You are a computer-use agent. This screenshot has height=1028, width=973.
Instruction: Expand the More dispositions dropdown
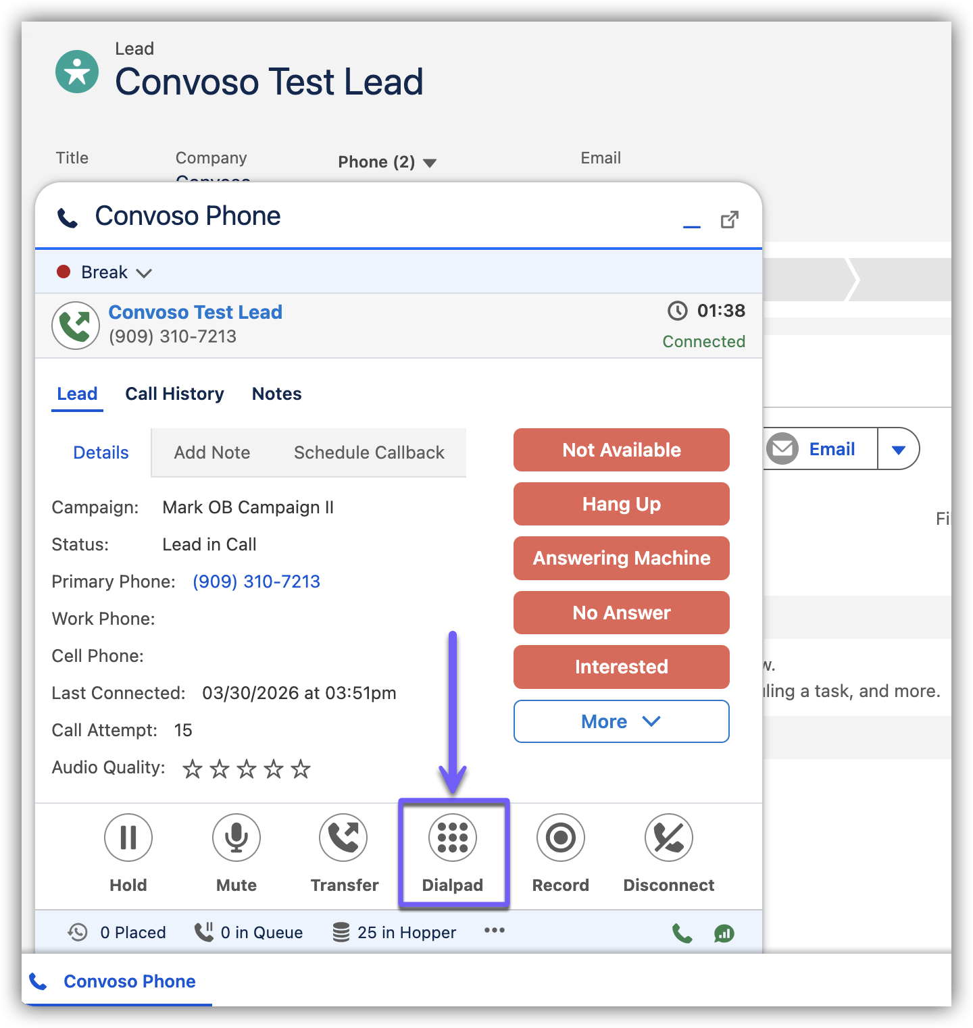click(621, 721)
